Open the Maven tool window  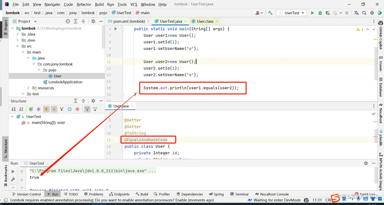click(x=381, y=64)
